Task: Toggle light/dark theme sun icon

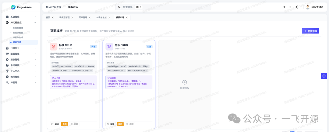Action: [x=284, y=7]
